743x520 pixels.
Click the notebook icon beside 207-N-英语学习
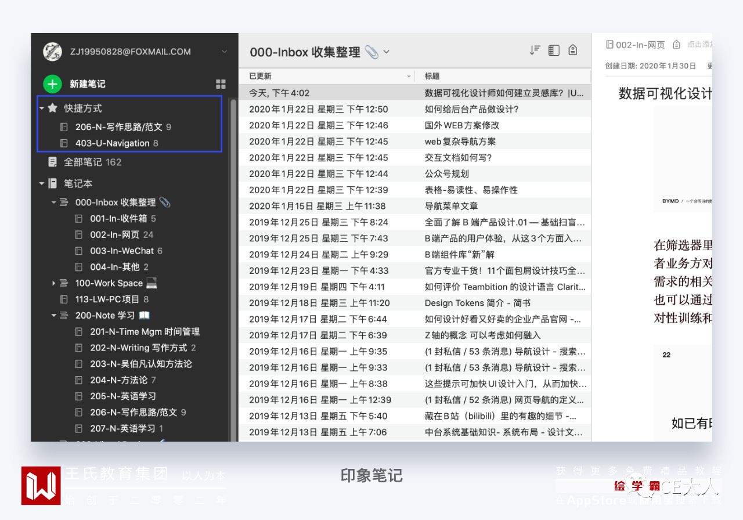[79, 429]
